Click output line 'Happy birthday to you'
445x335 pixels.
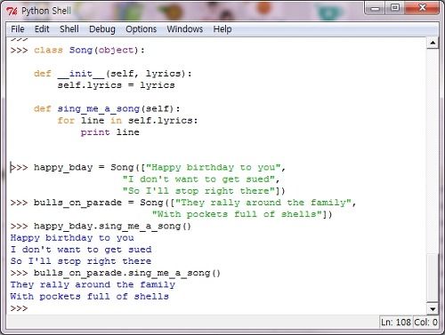point(72,238)
